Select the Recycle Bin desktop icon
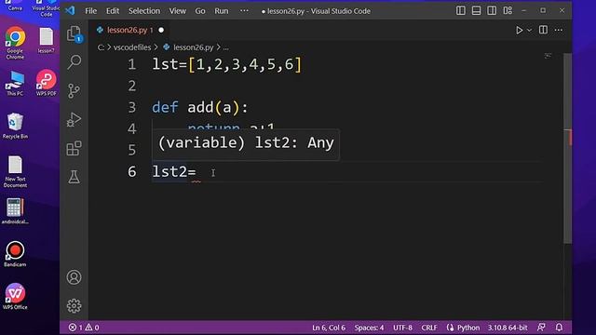The width and height of the screenshot is (596, 335). (15, 126)
